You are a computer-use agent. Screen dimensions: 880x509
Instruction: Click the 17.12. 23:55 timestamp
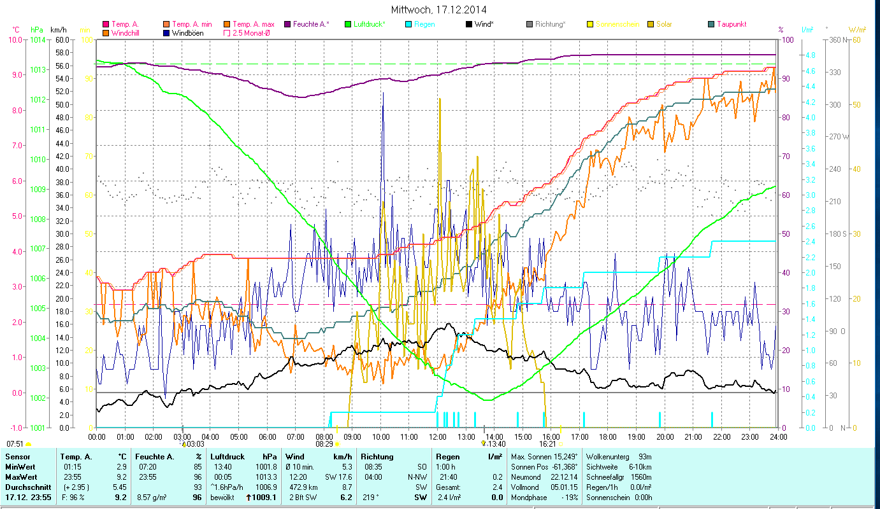pos(28,498)
